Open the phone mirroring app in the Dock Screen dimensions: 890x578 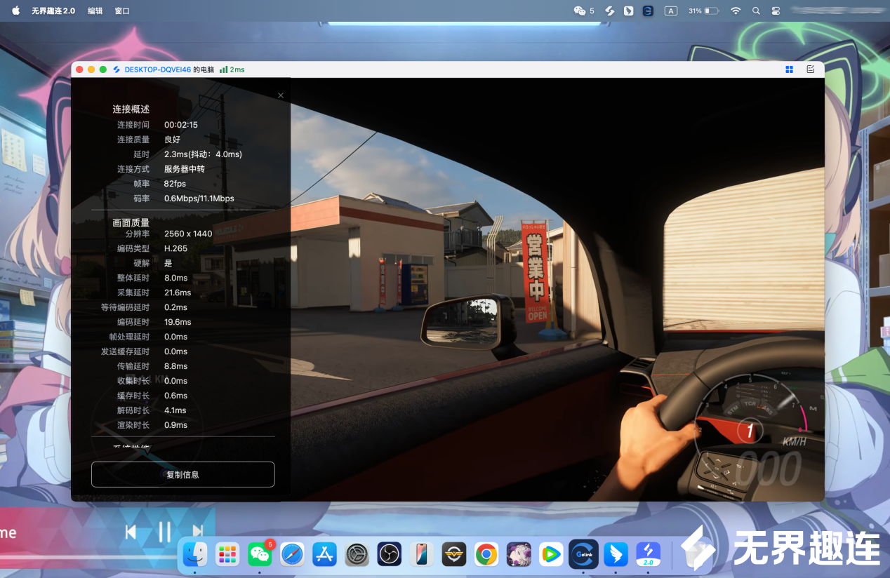click(421, 554)
